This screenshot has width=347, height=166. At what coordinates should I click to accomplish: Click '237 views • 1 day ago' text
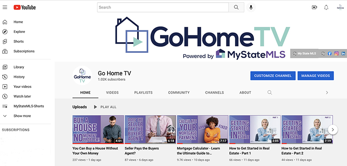point(87,160)
